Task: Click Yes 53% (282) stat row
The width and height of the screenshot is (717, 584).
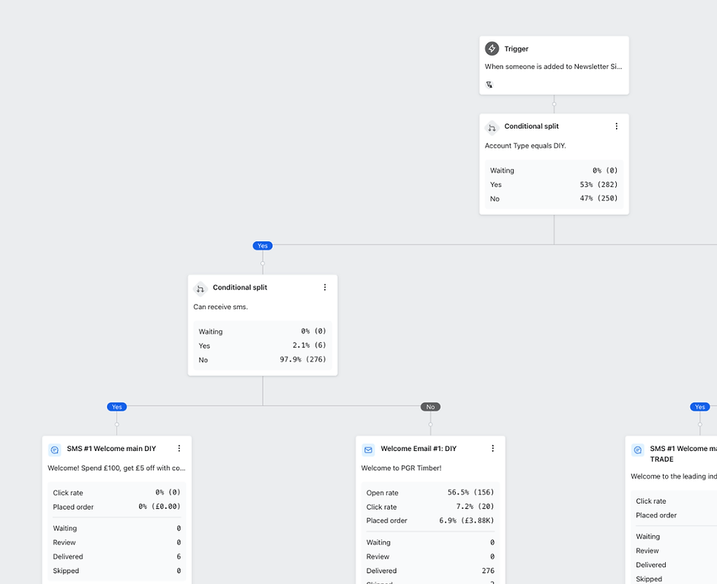Action: pos(554,185)
